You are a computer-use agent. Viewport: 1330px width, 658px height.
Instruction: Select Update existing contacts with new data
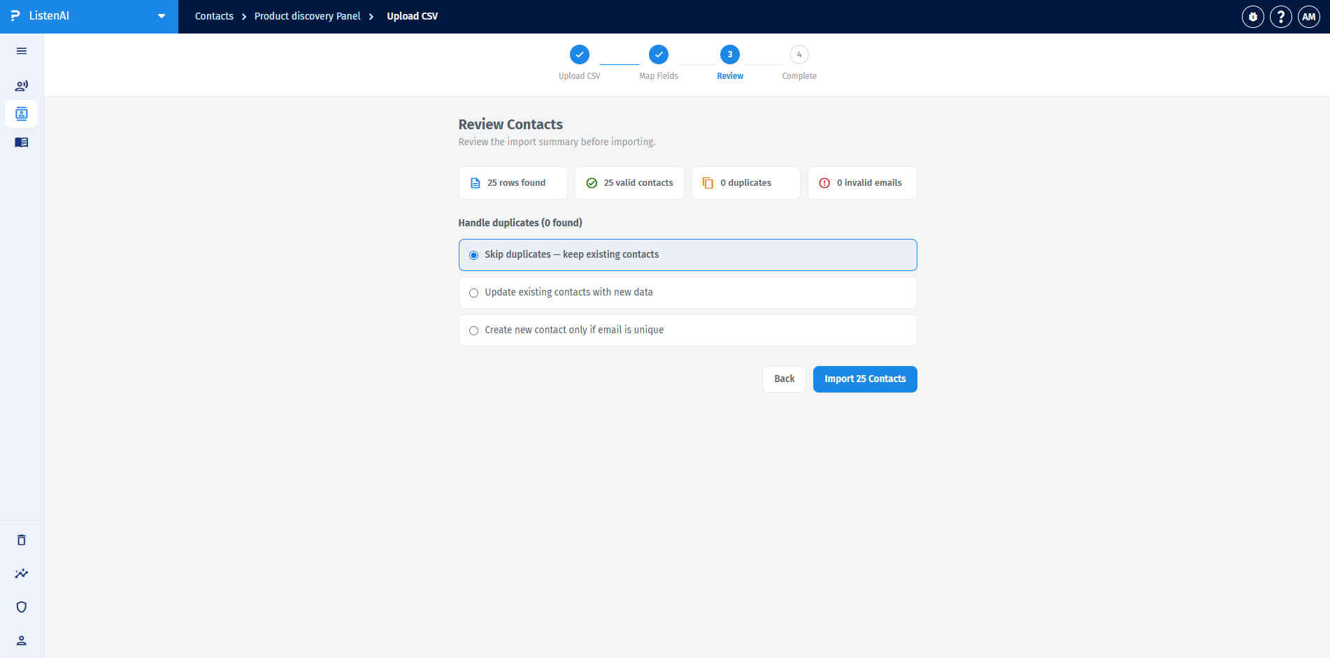pyautogui.click(x=687, y=293)
